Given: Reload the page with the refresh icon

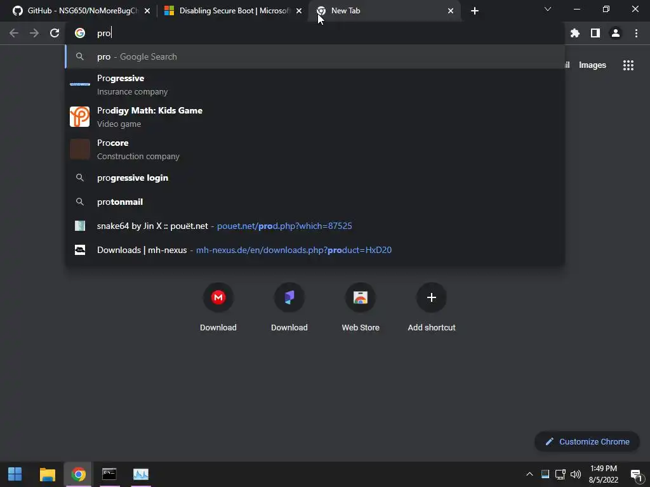Looking at the screenshot, I should pyautogui.click(x=55, y=33).
